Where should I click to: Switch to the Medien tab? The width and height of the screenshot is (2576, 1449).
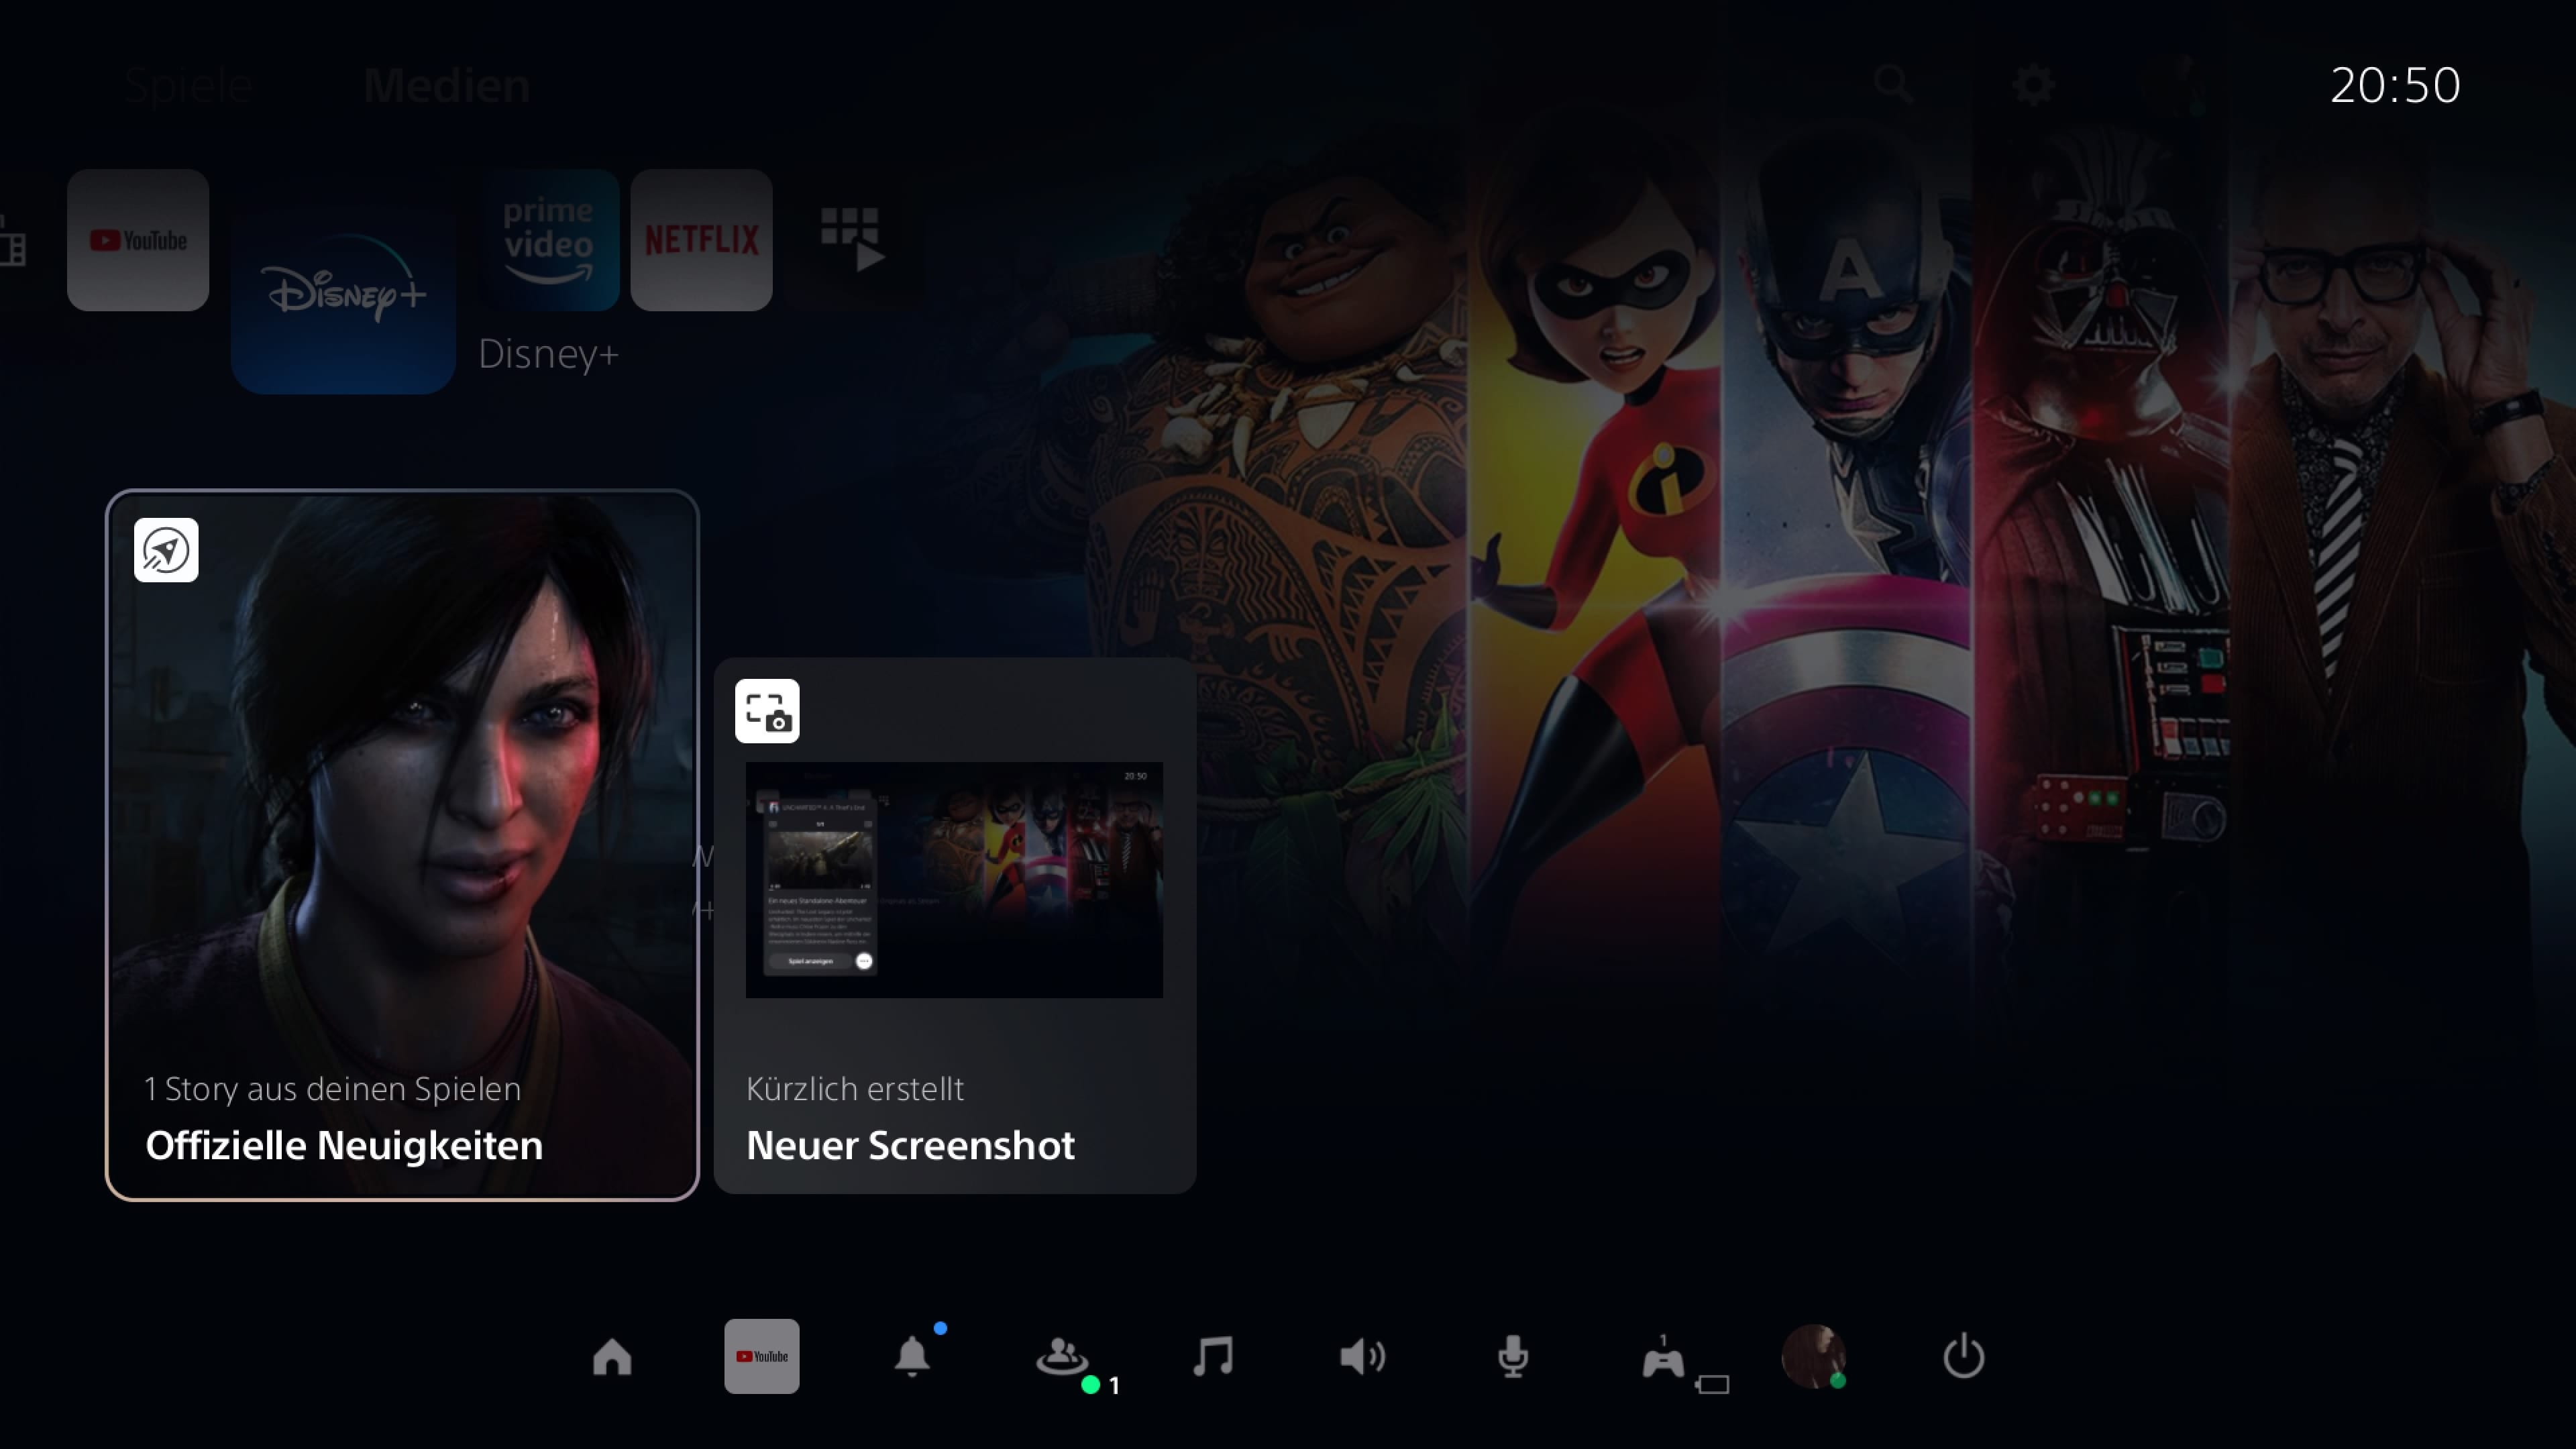(446, 86)
